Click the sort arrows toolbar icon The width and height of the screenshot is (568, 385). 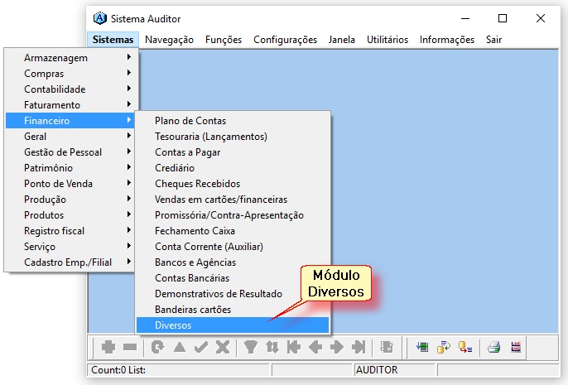(x=272, y=347)
